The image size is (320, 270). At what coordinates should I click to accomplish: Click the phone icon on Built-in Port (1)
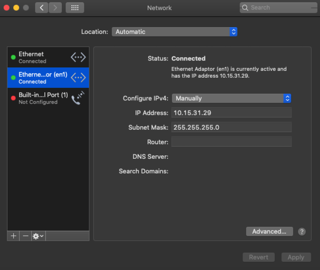78,98
